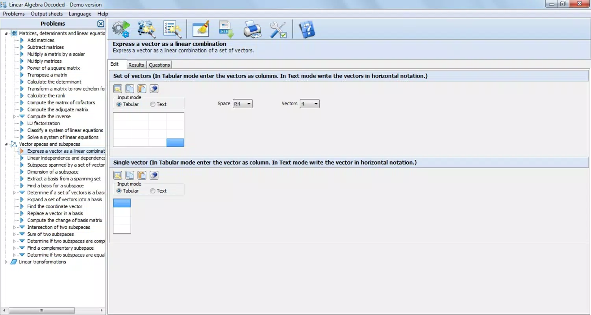Click the highlighted top cell of Single vector

[122, 203]
